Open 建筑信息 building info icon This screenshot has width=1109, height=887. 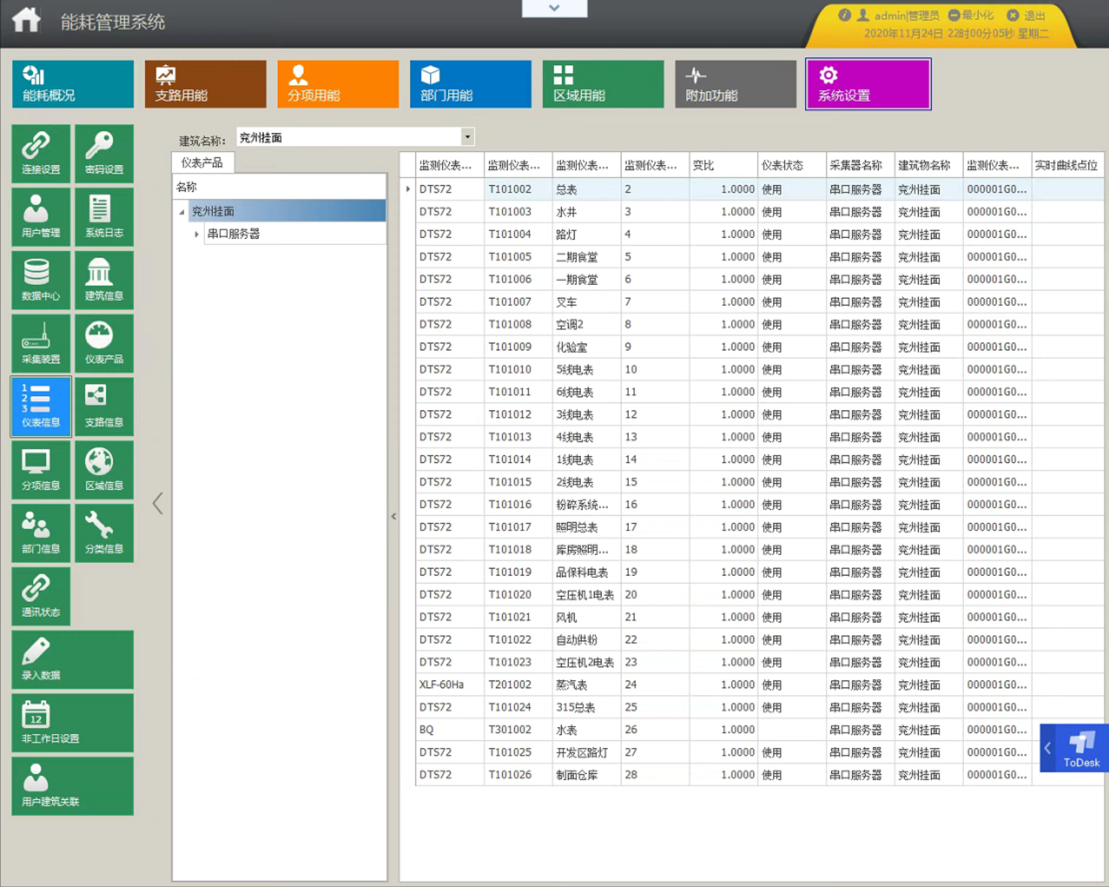104,279
